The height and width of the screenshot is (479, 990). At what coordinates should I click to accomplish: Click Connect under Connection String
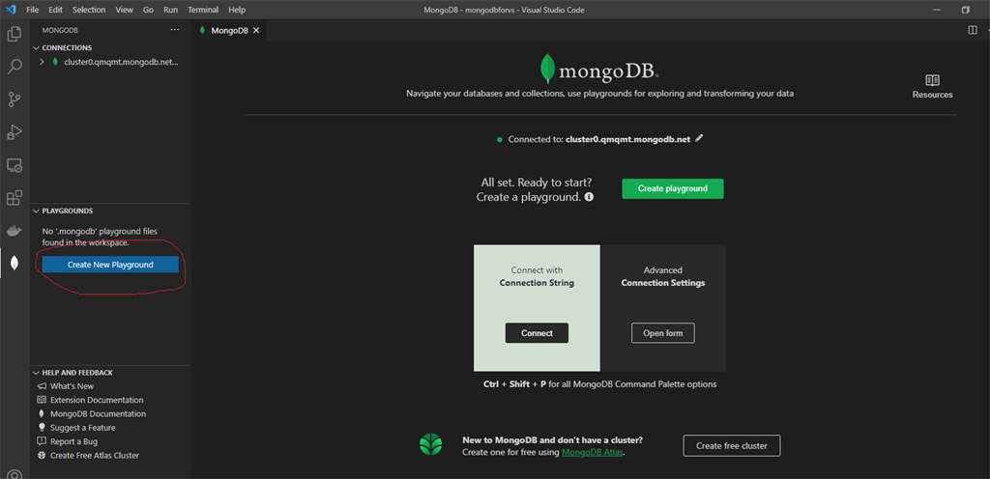(x=537, y=333)
